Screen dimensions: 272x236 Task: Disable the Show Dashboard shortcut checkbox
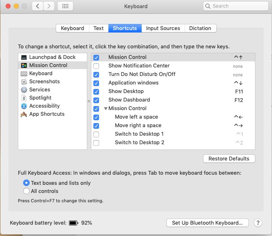pyautogui.click(x=96, y=100)
